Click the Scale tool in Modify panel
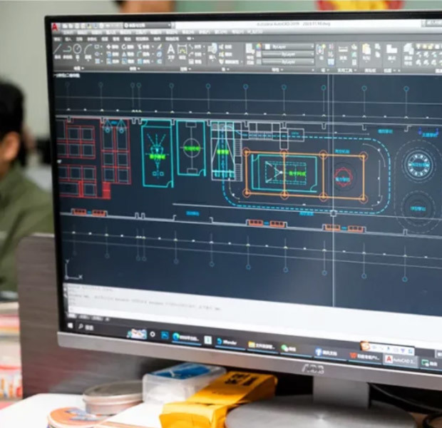Viewport: 442px width, 428px height. click(128, 61)
